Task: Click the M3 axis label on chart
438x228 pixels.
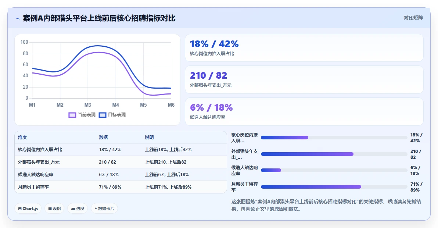Action: [x=88, y=105]
